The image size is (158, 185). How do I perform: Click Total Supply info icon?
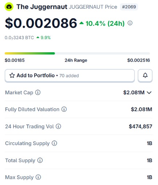point(40,160)
